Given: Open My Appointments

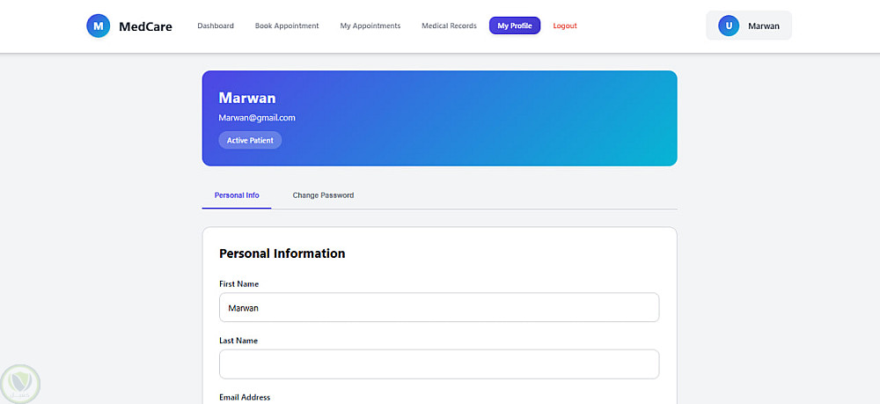Looking at the screenshot, I should 370,26.
